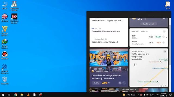
Task: Open the blank document taskbar app
Action: [35, 95]
